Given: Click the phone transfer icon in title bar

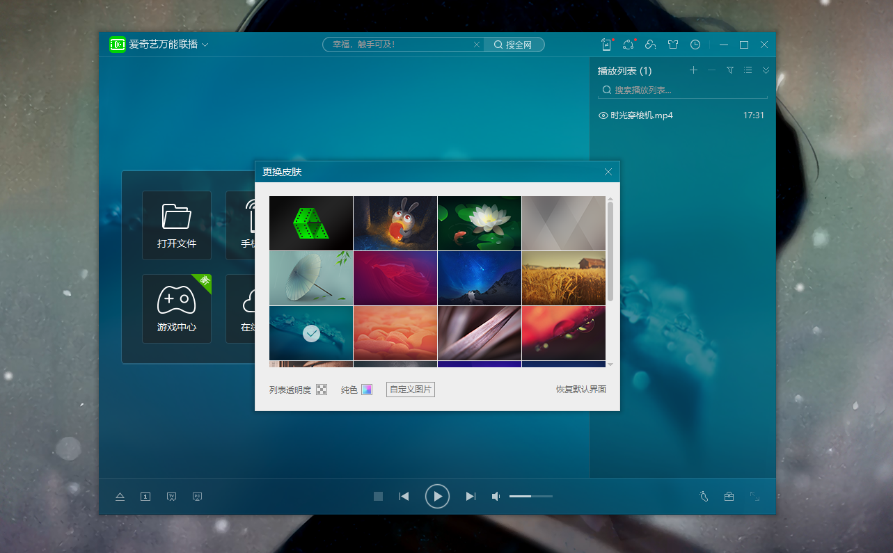Looking at the screenshot, I should click(x=606, y=45).
